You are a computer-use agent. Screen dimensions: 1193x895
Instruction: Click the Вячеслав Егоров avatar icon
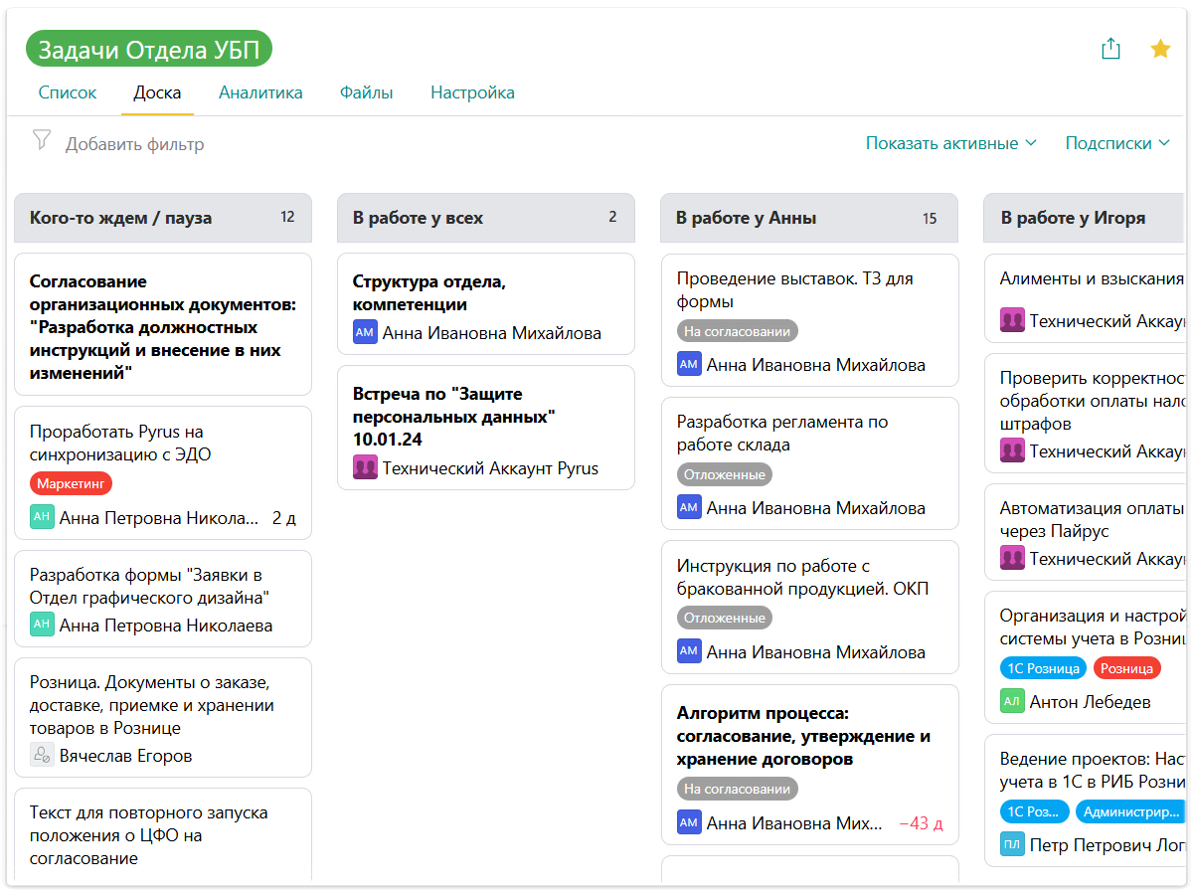(42, 756)
